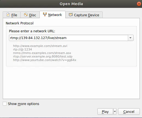
Task: Click the 'Please enter a network URL' label
Action: tap(32, 31)
